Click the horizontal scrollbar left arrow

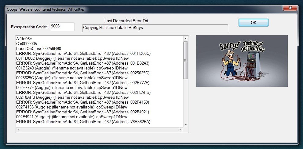pyautogui.click(x=18, y=130)
